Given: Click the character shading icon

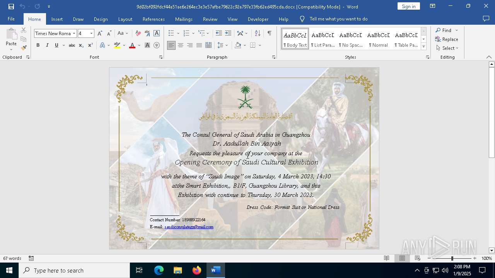Looking at the screenshot, I should pos(147,46).
